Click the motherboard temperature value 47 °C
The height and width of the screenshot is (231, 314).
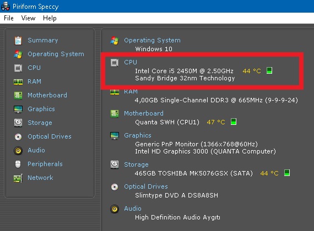click(216, 122)
